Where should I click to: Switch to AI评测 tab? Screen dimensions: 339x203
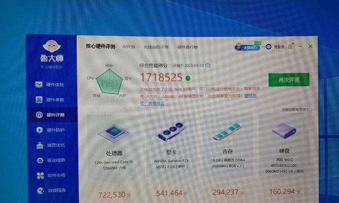coord(129,47)
